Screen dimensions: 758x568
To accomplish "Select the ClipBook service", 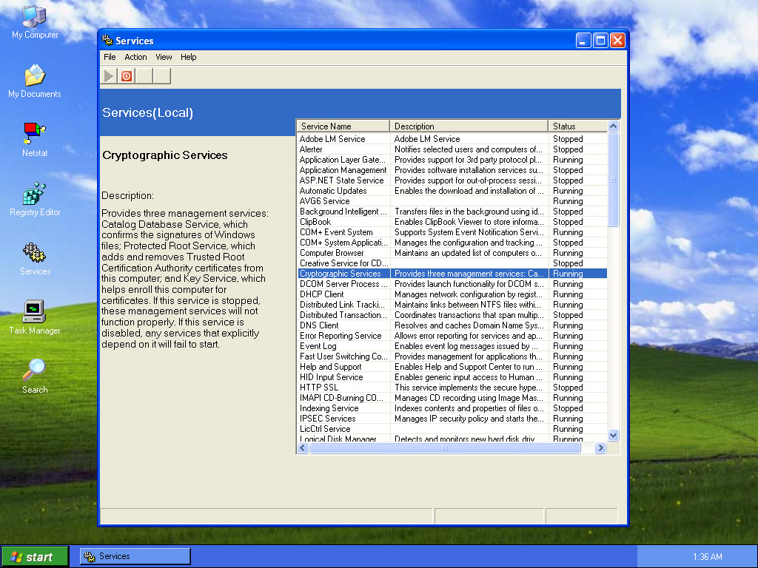I will 452,222.
